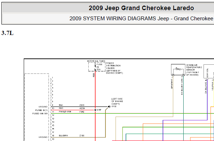
Task: Click connector pin number 17
Action: click(x=53, y=132)
